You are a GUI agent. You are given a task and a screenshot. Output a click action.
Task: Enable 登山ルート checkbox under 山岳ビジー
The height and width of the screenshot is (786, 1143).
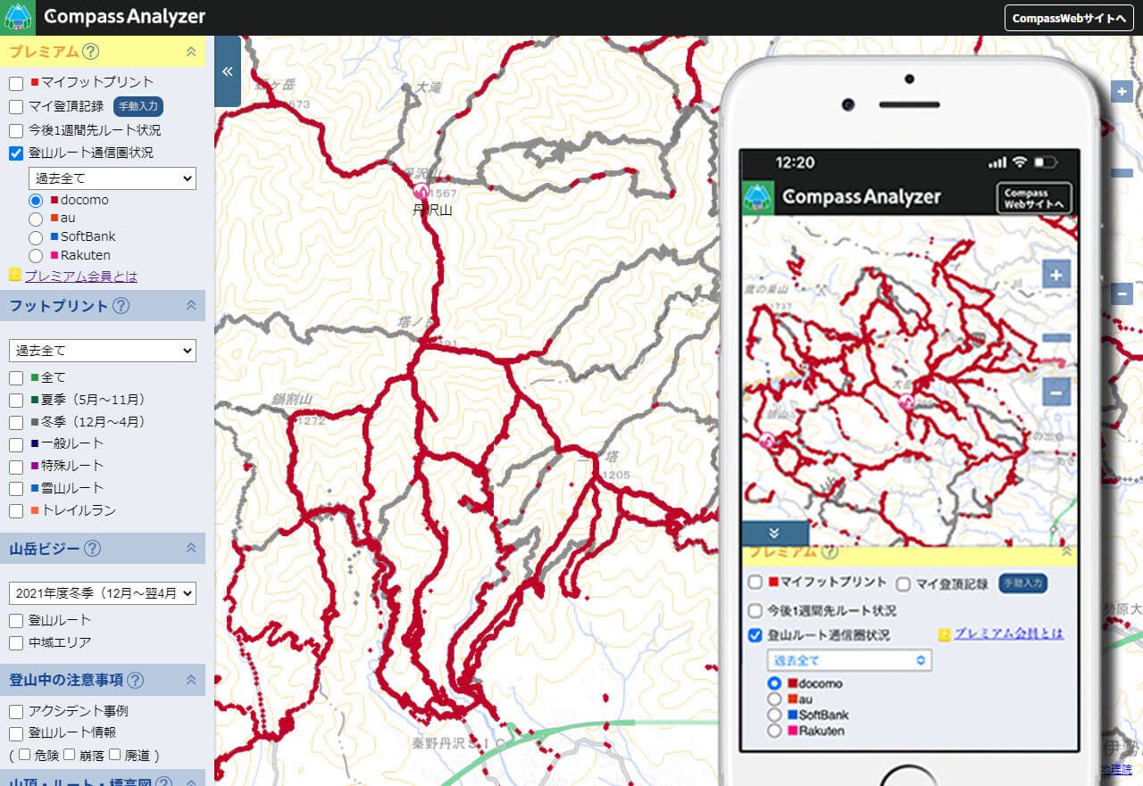16,620
